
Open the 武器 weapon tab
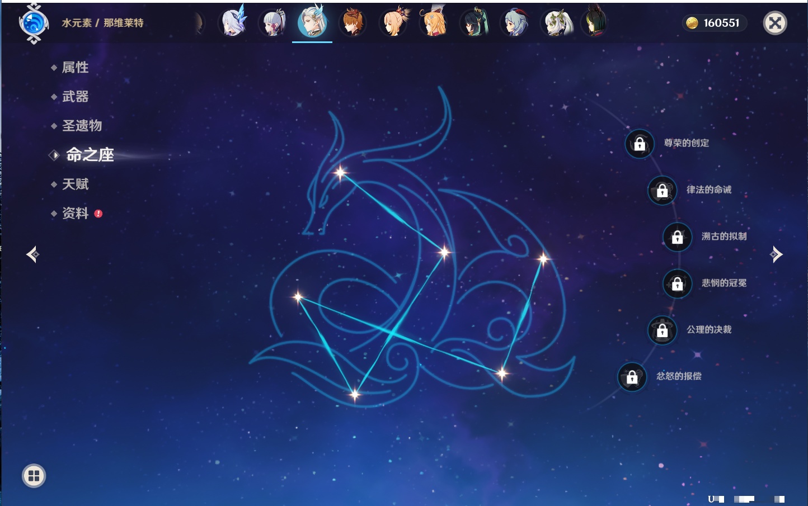[75, 97]
